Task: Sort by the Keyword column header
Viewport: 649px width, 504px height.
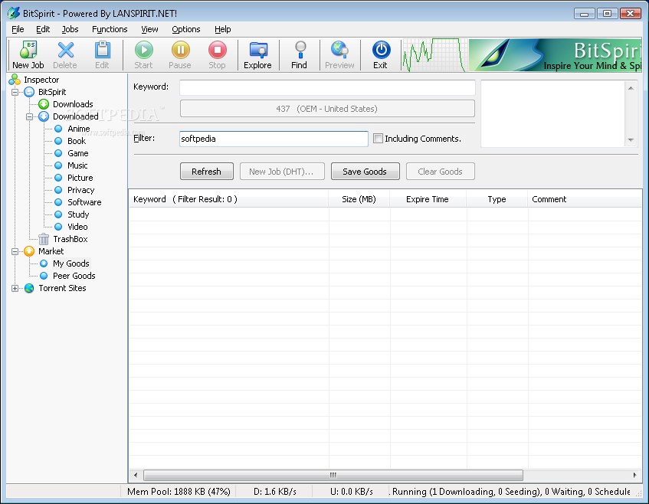Action: pyautogui.click(x=228, y=199)
